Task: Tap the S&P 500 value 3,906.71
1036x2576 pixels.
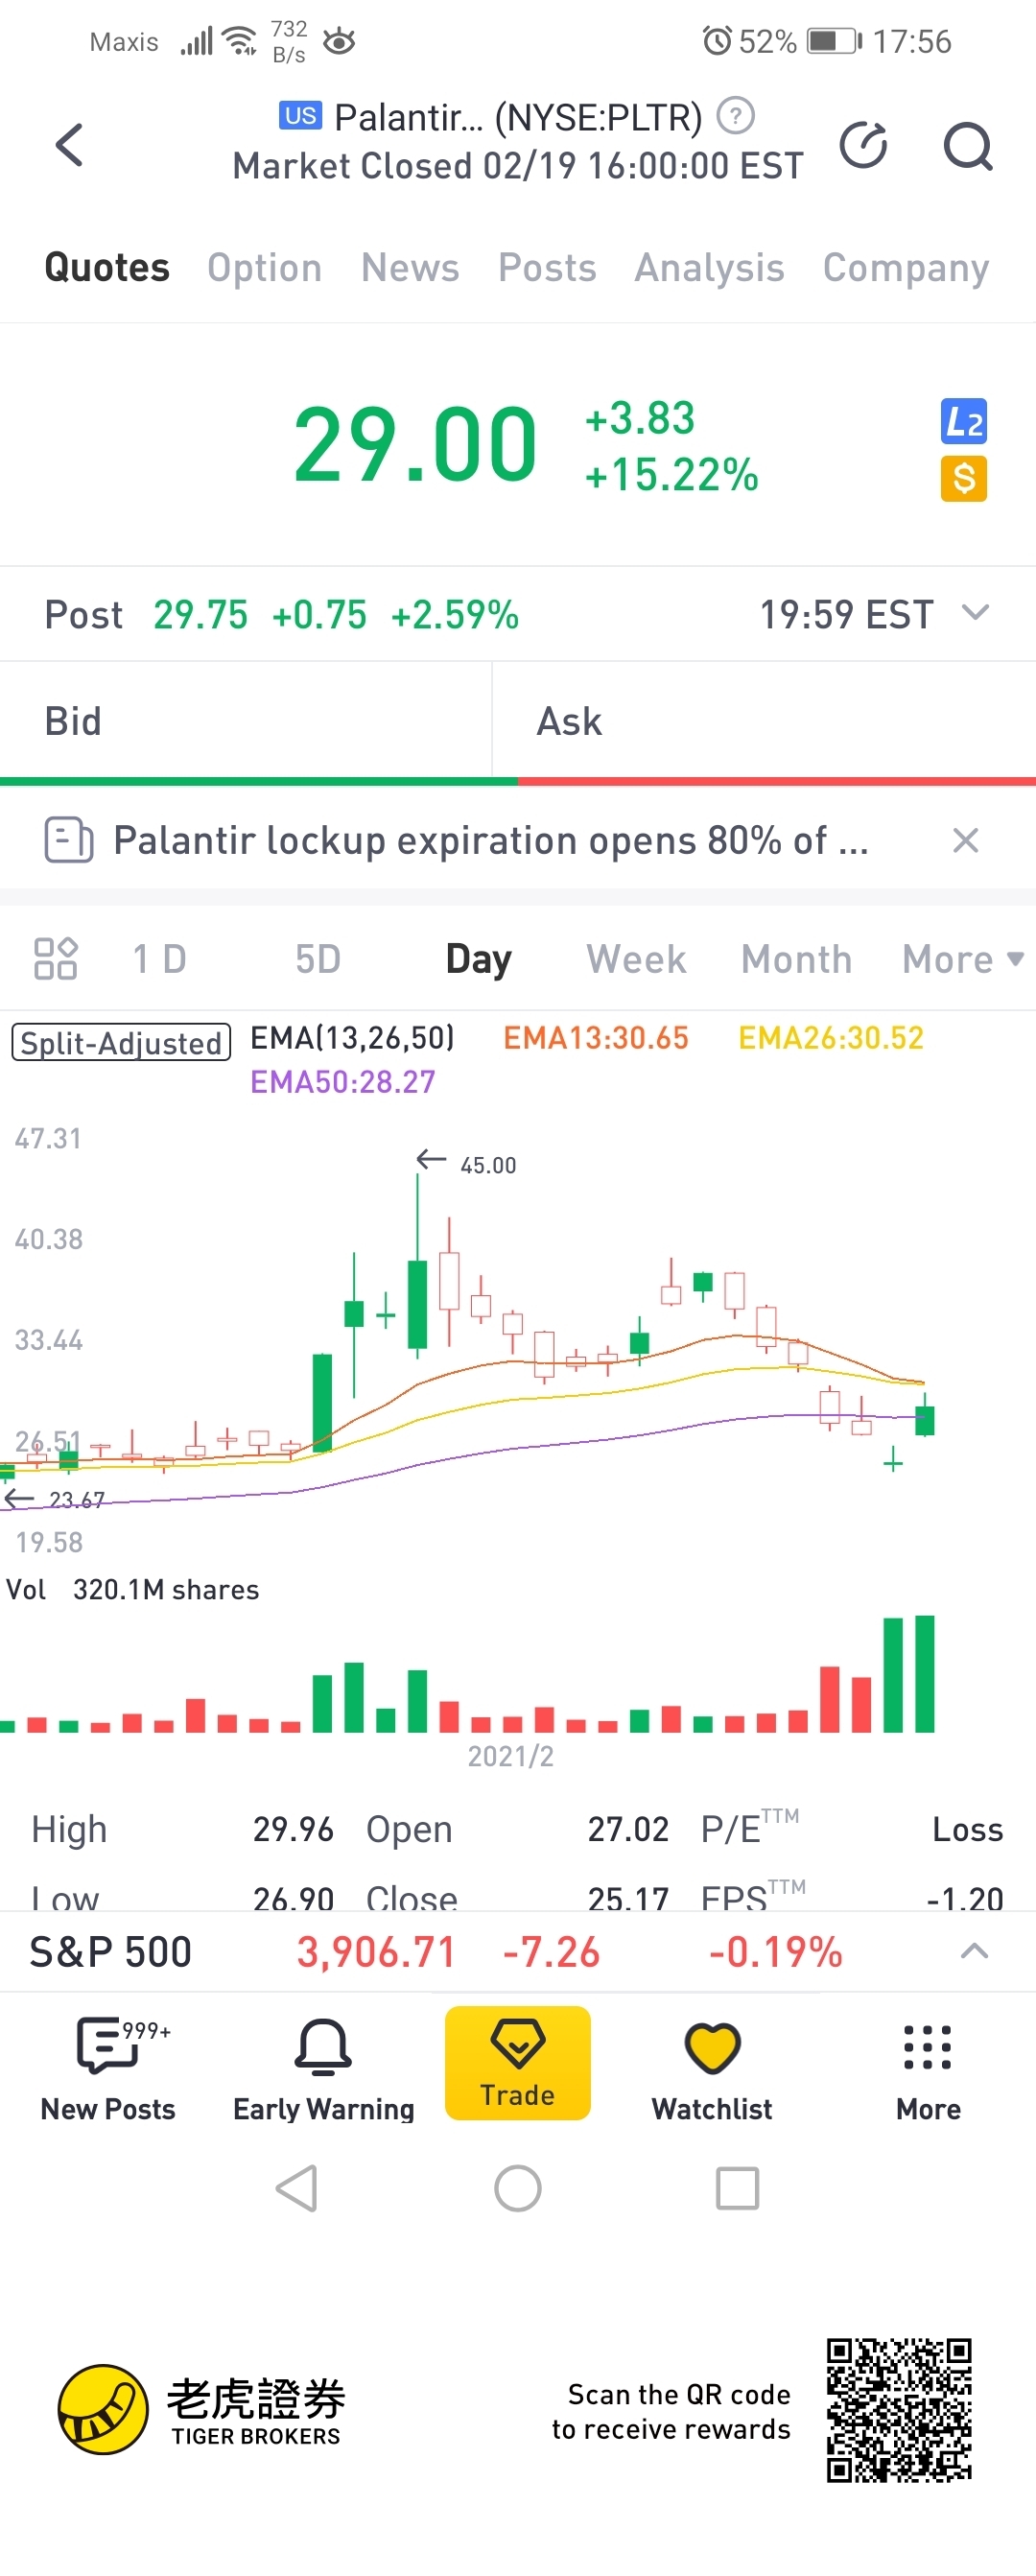Action: [x=376, y=1951]
